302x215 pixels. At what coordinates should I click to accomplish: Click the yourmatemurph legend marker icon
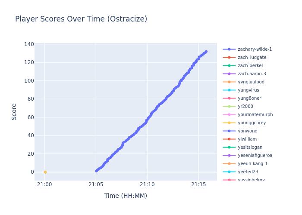(x=229, y=115)
